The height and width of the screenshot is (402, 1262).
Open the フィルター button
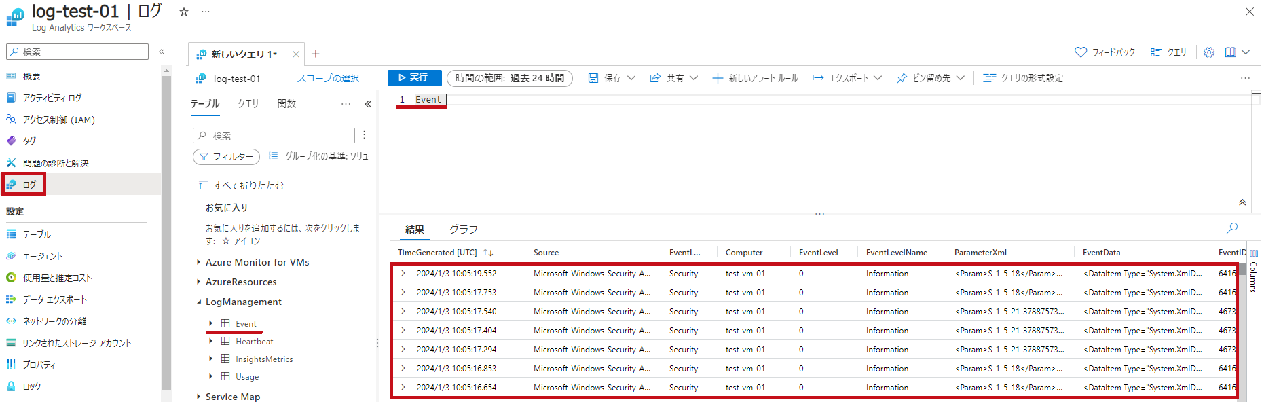coord(227,157)
